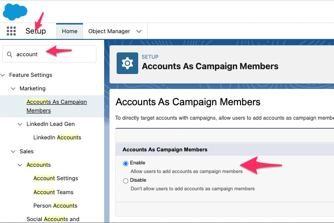334x223 pixels.
Task: Collapse the Marketing tree node
Action: [13, 88]
